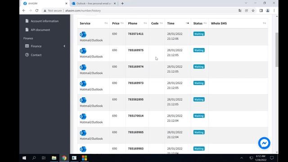This screenshot has width=288, height=162.
Task: Open the tab search dropdown
Action: (246, 3)
